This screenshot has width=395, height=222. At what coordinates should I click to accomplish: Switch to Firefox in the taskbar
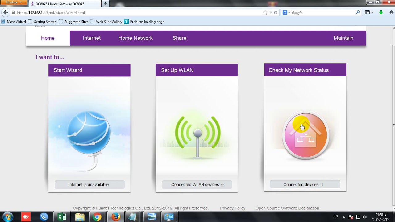[x=116, y=217]
